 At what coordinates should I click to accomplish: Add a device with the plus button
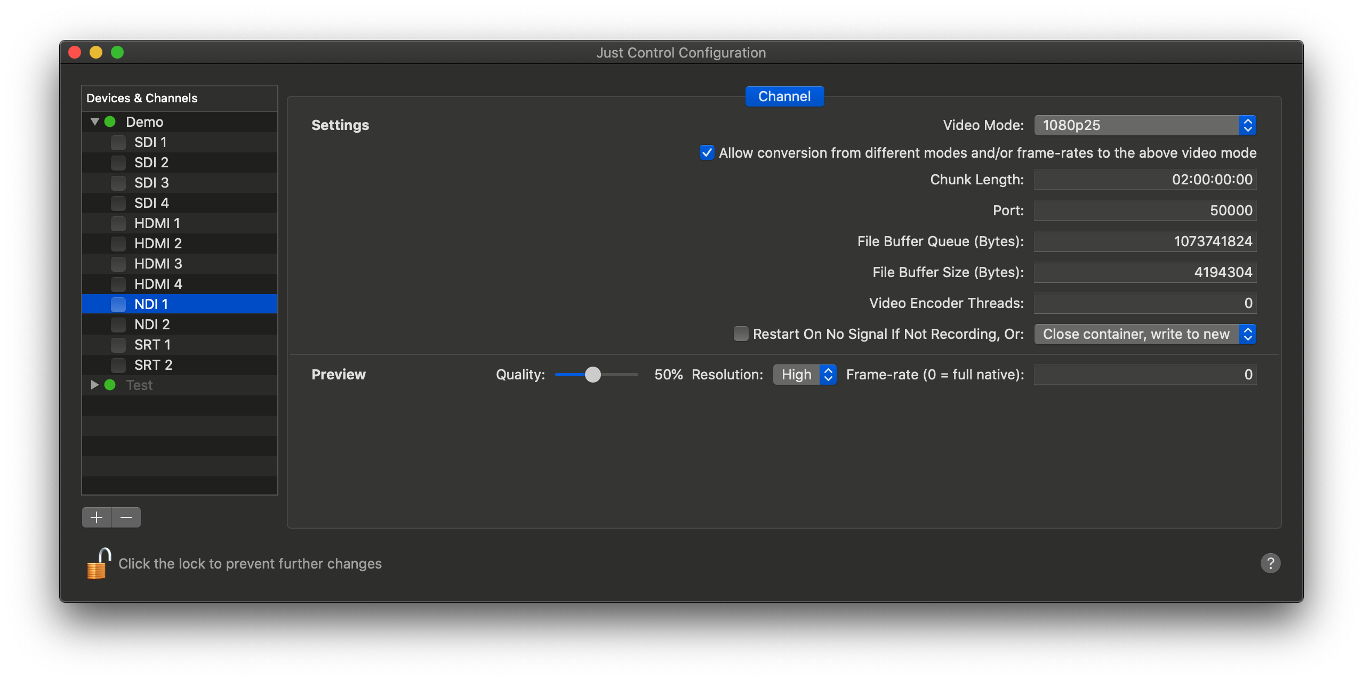(97, 517)
